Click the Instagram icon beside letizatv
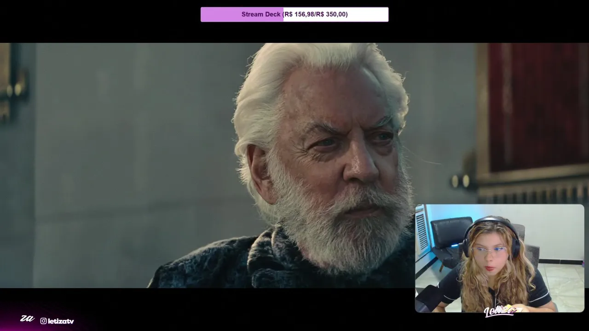This screenshot has height=331, width=589. [x=43, y=321]
